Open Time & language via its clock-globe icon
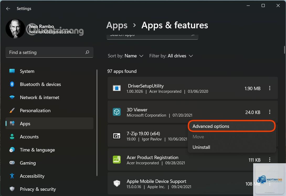Image resolution: width=286 pixels, height=196 pixels. [x=12, y=150]
